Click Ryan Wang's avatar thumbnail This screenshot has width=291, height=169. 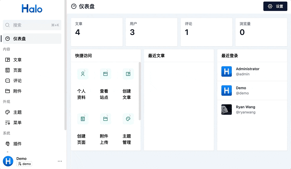pyautogui.click(x=226, y=110)
